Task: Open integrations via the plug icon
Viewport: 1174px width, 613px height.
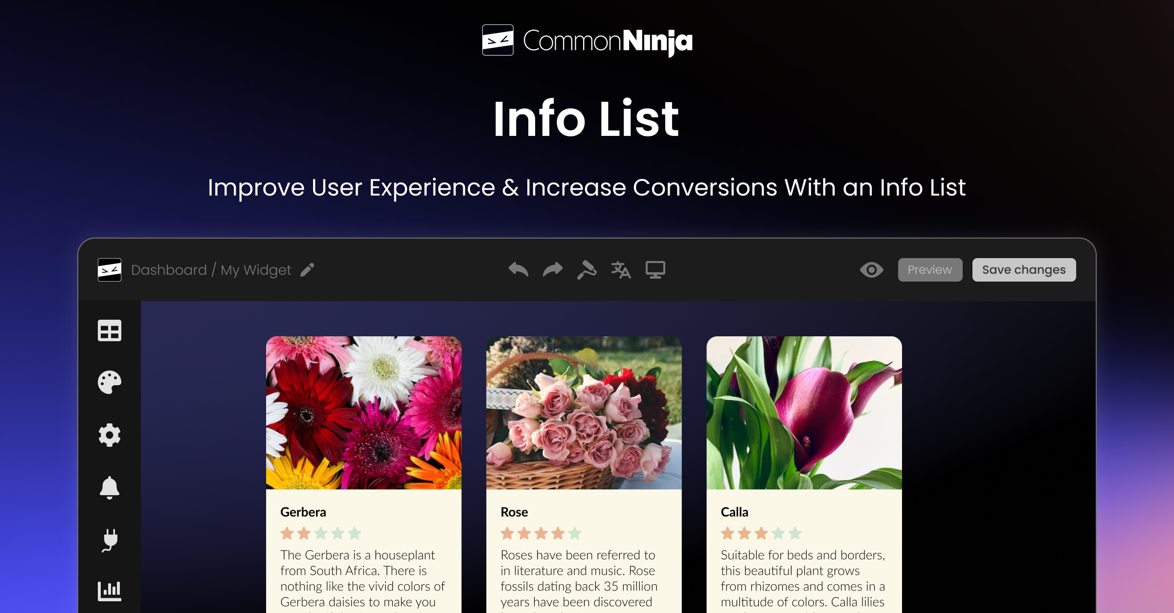Action: (x=110, y=540)
